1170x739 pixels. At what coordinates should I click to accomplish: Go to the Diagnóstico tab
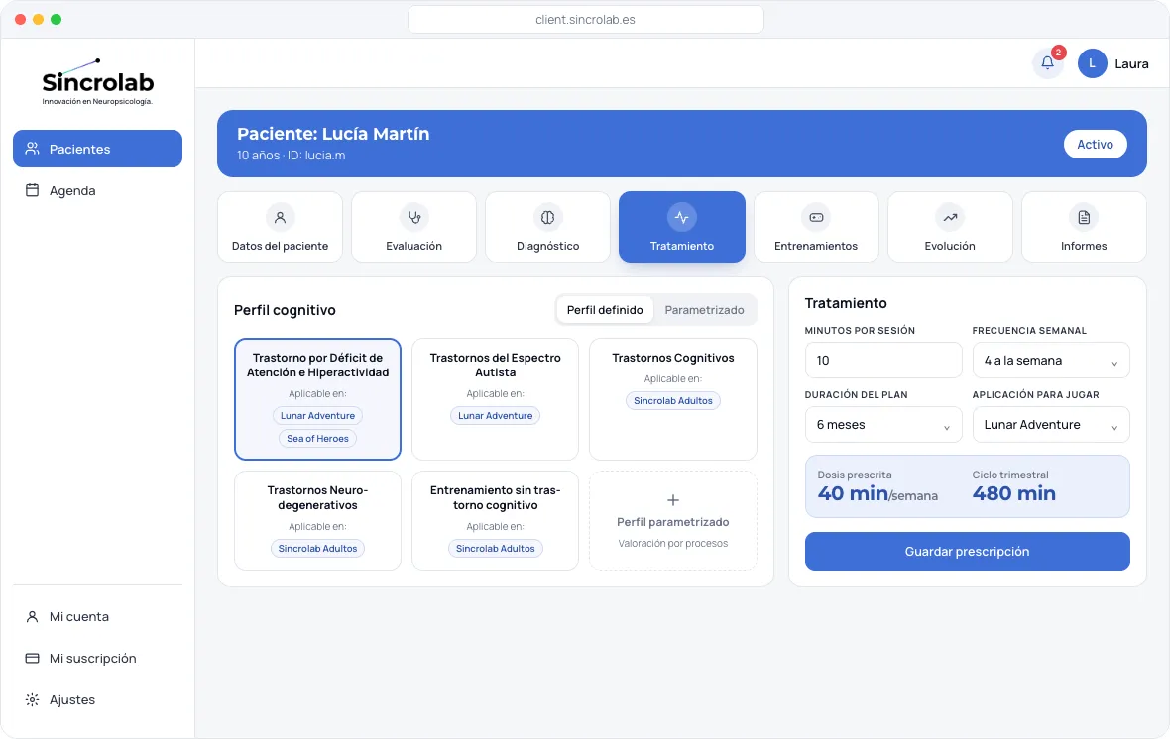[547, 227]
